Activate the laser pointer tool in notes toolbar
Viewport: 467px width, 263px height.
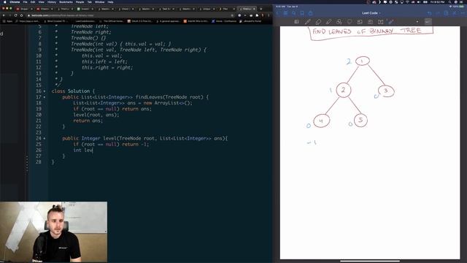tap(391, 22)
